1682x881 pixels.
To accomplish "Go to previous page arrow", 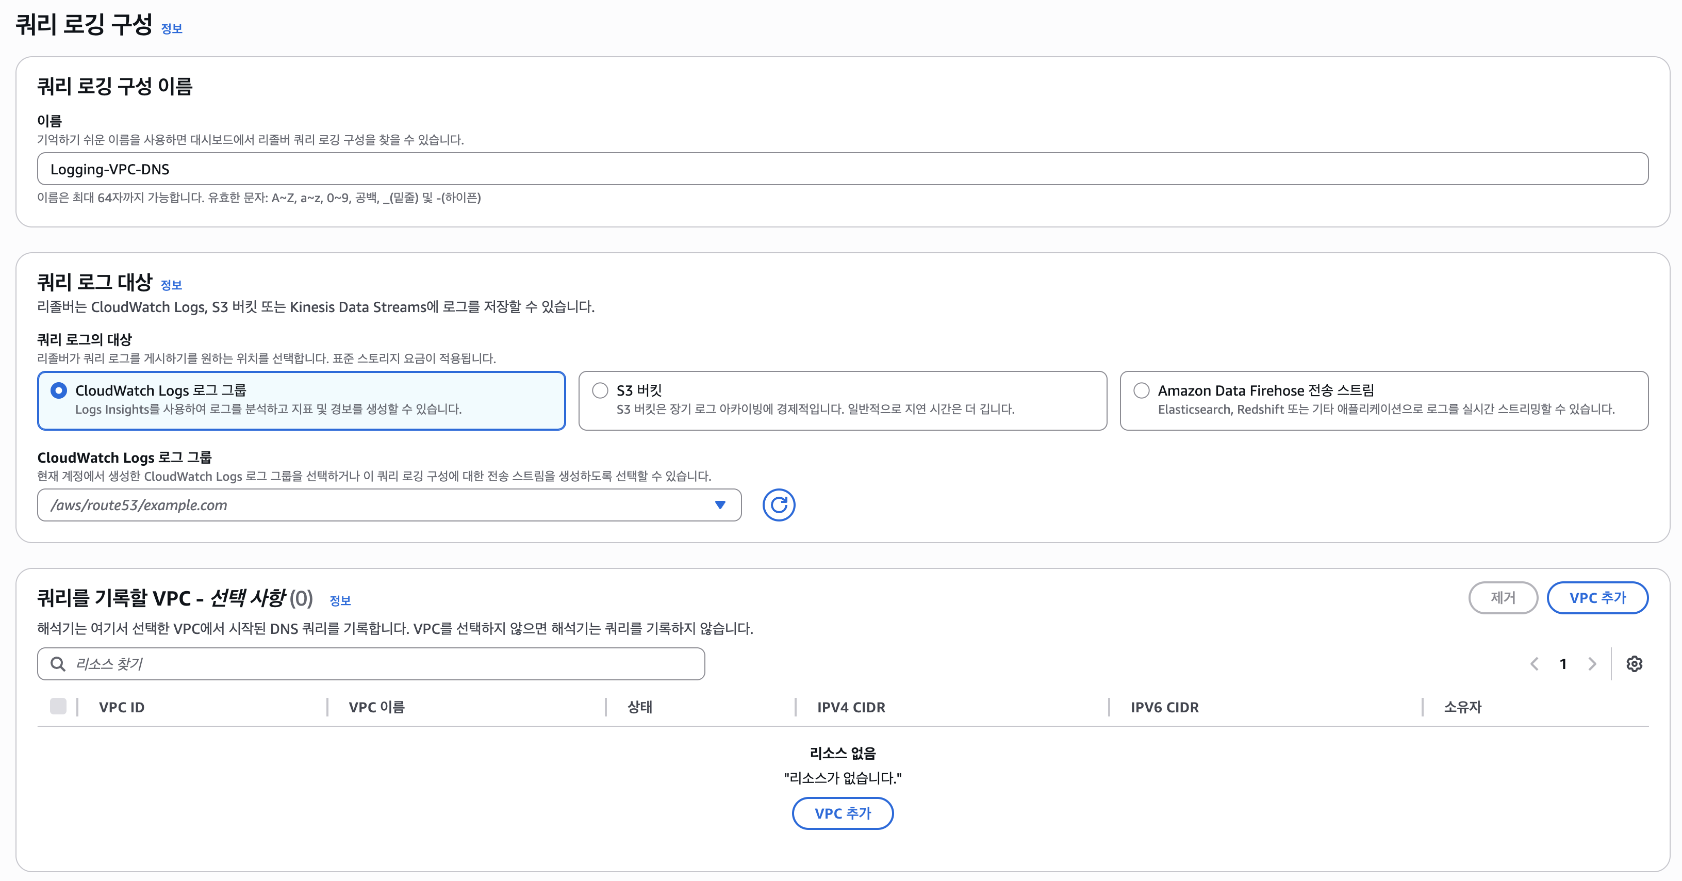I will tap(1534, 663).
